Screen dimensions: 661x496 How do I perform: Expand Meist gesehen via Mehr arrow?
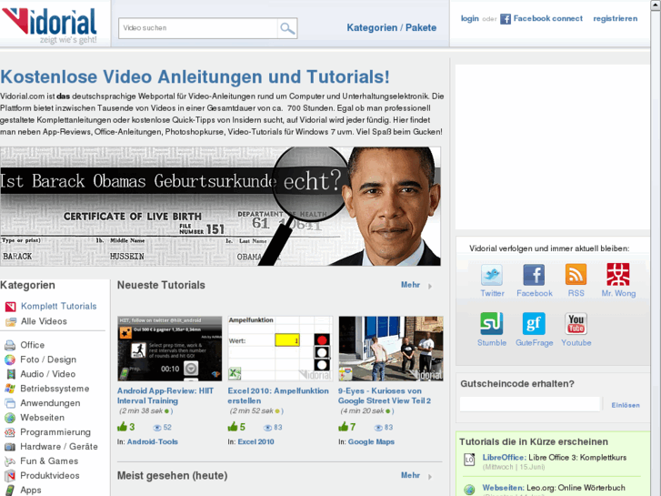pyautogui.click(x=430, y=477)
